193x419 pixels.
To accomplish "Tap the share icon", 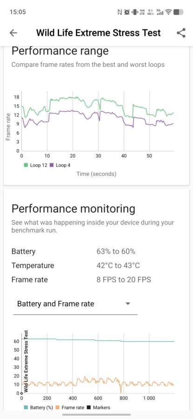I will [x=181, y=33].
